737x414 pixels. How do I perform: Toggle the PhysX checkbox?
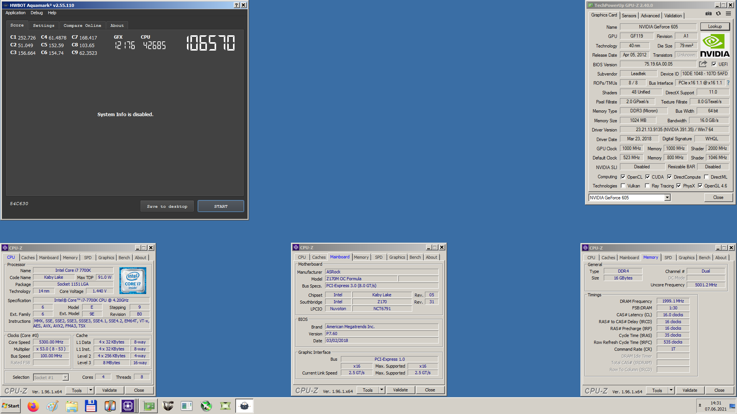(x=679, y=186)
